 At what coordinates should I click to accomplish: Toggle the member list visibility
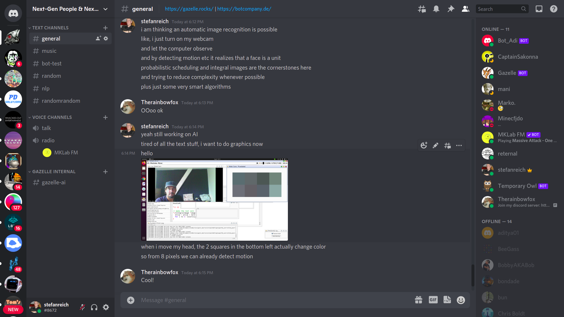pos(465,9)
